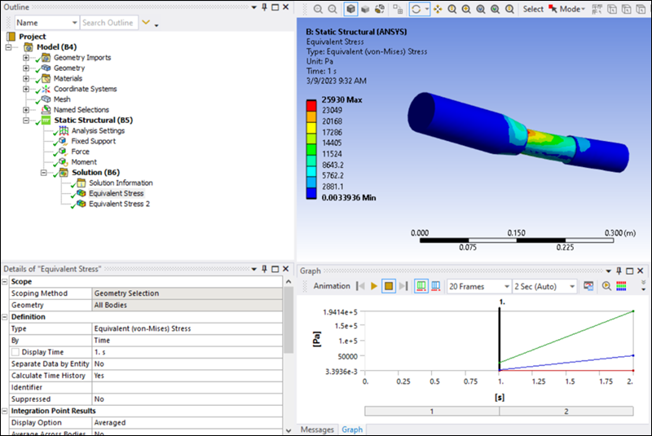This screenshot has height=436, width=652.
Task: Export animation video file icon
Action: point(588,286)
